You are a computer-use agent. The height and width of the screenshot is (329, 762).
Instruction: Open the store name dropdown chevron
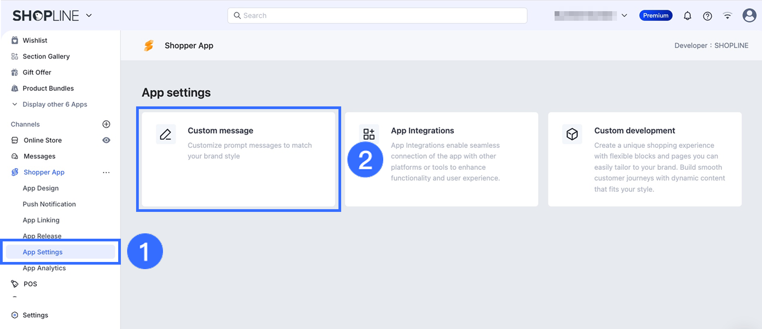click(x=624, y=16)
